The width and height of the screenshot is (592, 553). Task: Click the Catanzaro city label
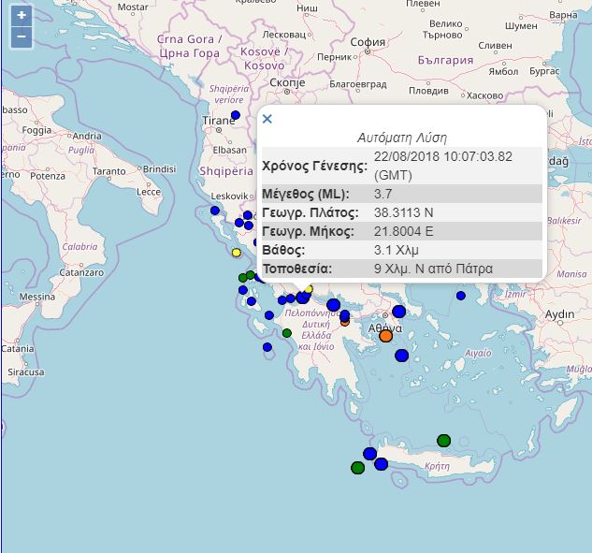81,272
